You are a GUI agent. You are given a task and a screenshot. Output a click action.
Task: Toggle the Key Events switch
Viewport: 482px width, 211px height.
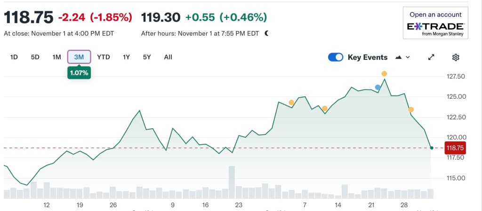coord(336,57)
